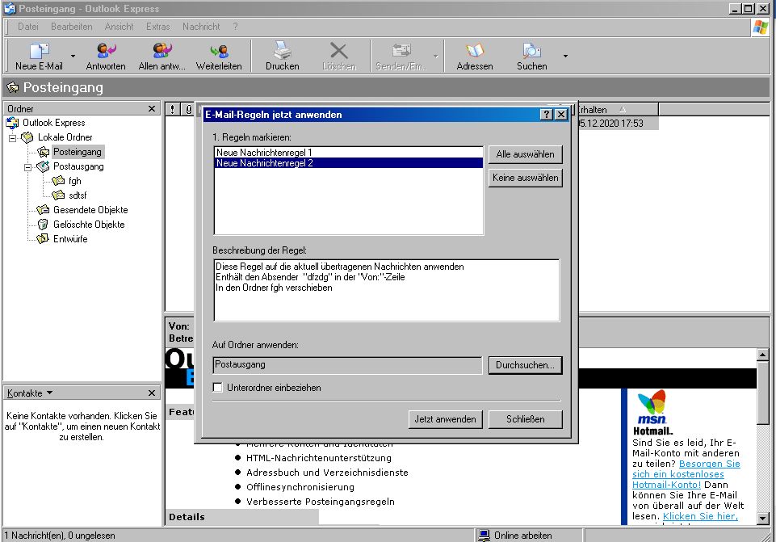Collapse the Postausgang tree node
The image size is (776, 542).
(x=27, y=167)
